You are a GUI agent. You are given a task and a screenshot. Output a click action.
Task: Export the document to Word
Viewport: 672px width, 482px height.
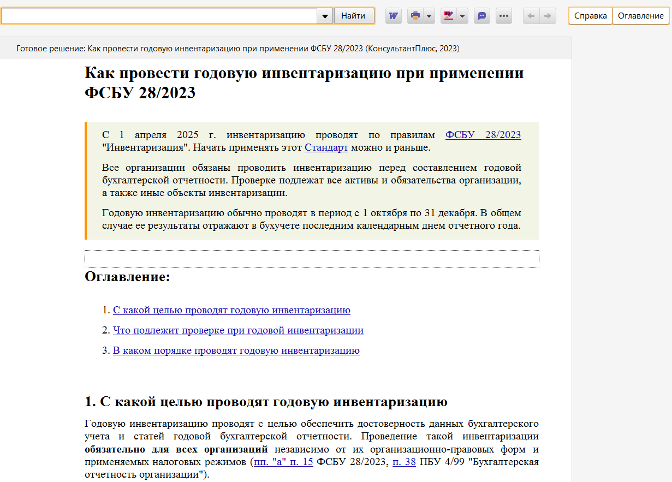coord(393,16)
